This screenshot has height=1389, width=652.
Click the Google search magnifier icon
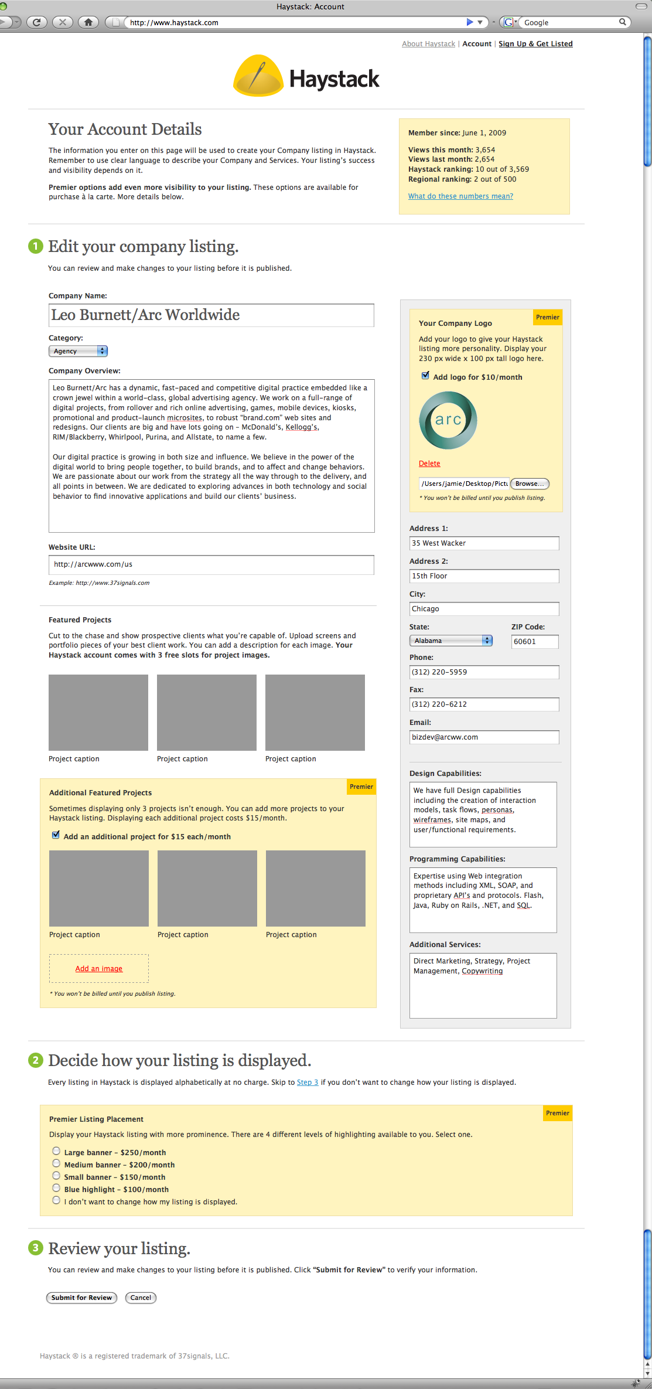point(623,22)
